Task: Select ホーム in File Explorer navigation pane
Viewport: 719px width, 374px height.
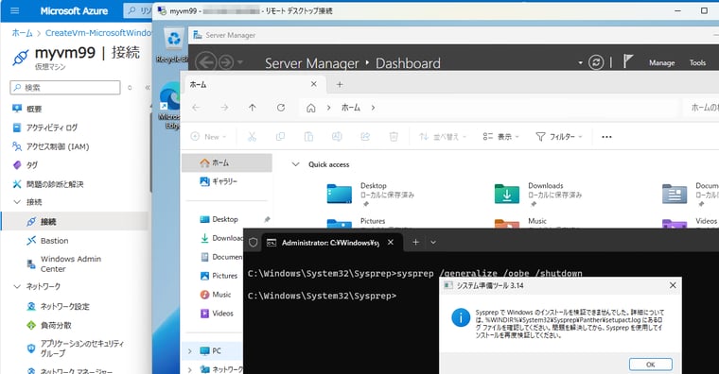Action: tap(227, 162)
